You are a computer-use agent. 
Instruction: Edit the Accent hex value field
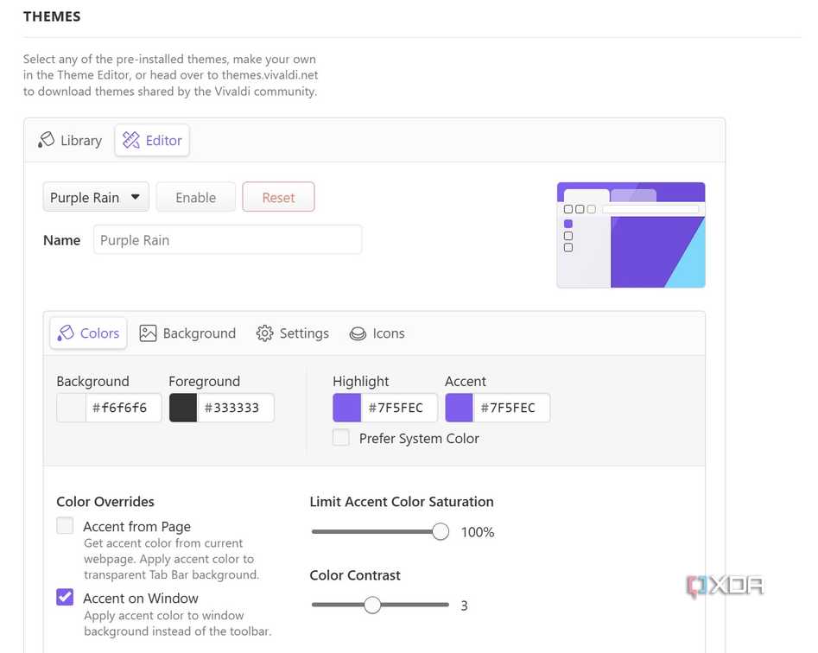(511, 408)
